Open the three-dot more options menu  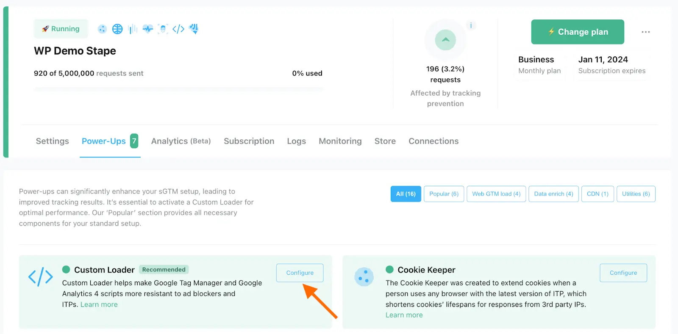coord(645,32)
